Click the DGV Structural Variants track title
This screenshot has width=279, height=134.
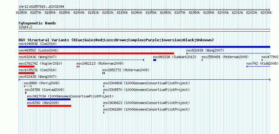(x=116, y=40)
